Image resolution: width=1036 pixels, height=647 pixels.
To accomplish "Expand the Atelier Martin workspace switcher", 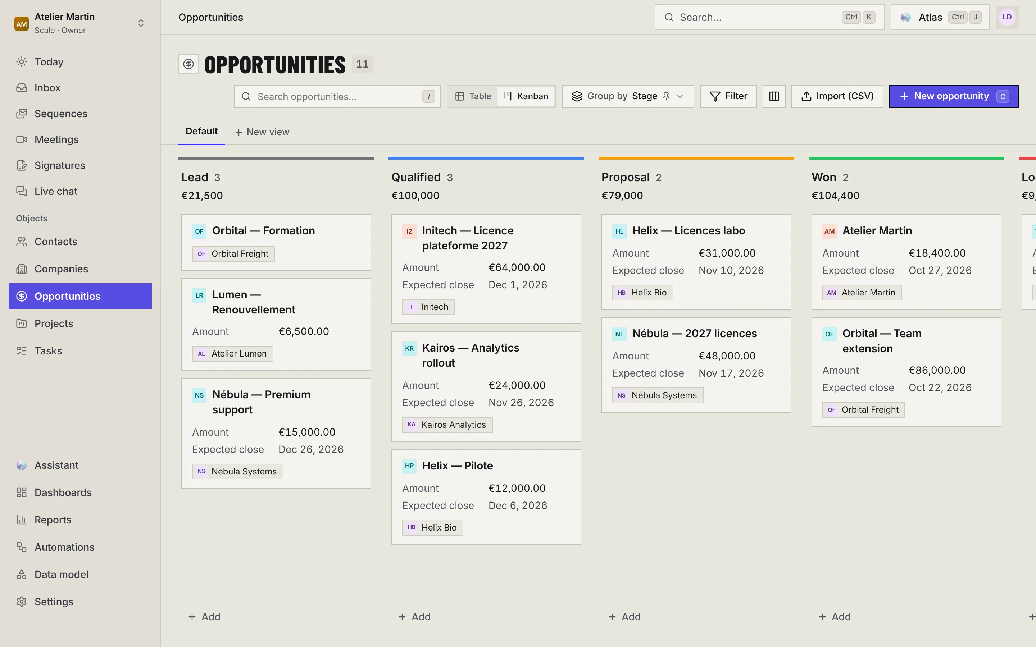I will point(80,23).
